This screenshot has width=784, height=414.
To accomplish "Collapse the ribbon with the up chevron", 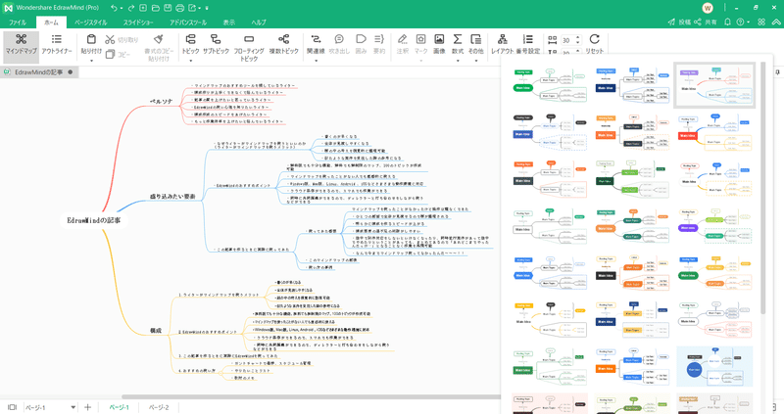I will click(x=776, y=22).
